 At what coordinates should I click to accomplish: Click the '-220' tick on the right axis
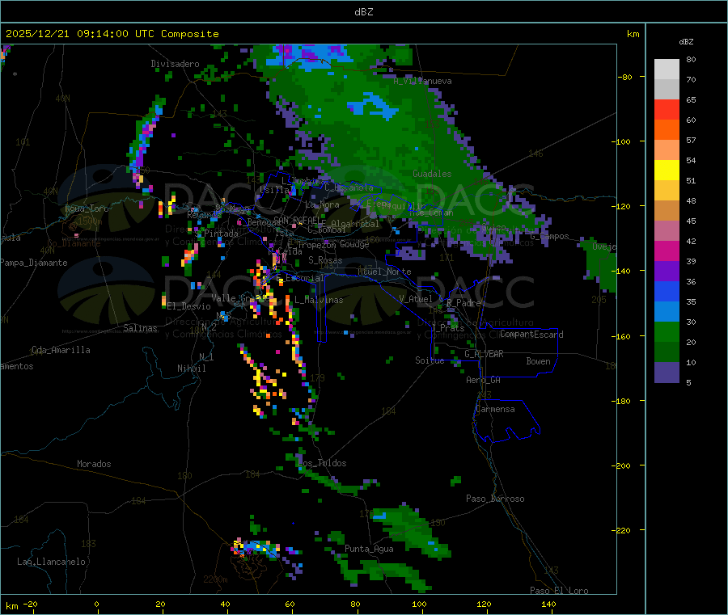620,530
